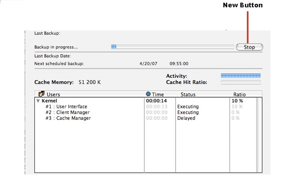Click the clock icon beside the Time header
This screenshot has width=284, height=181.
coord(148,94)
